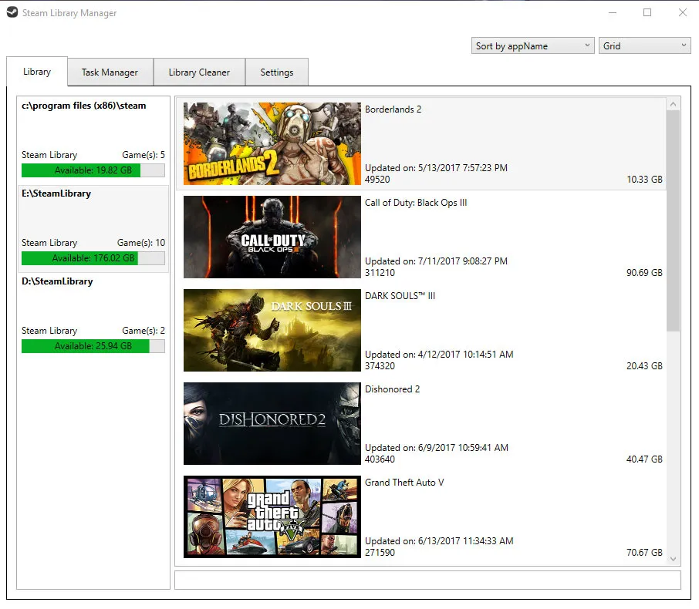The image size is (699, 609).
Task: Open the Library Cleaner tab
Action: coord(199,72)
